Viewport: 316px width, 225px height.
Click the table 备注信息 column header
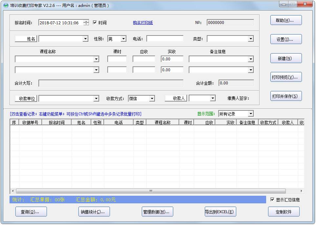(x=247, y=122)
